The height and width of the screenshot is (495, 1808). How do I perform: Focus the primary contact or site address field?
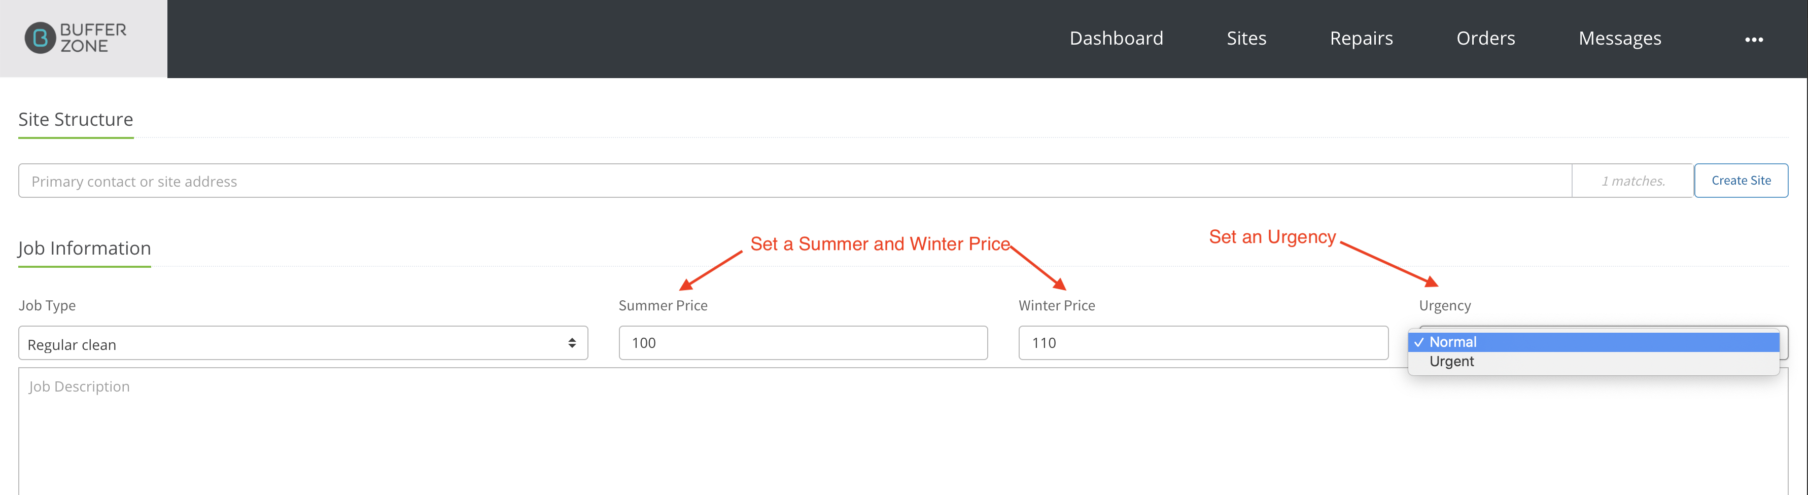(x=794, y=181)
